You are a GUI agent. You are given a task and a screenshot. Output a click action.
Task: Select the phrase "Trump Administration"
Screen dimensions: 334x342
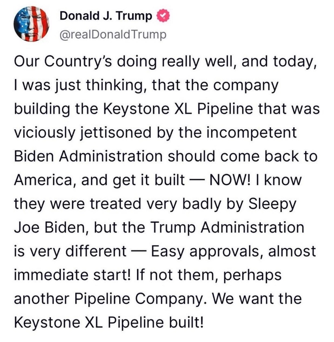tap(227, 228)
